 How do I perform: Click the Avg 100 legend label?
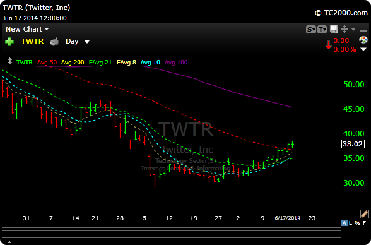click(176, 63)
